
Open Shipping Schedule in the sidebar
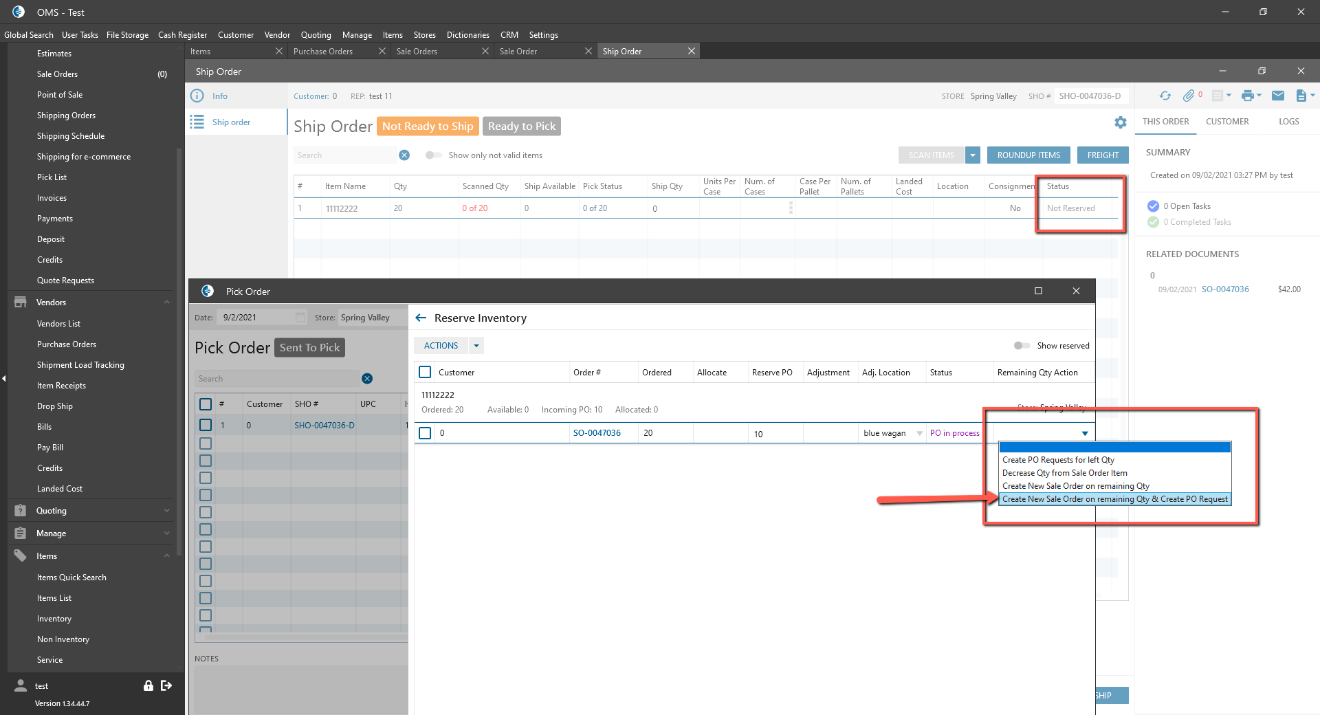click(71, 136)
